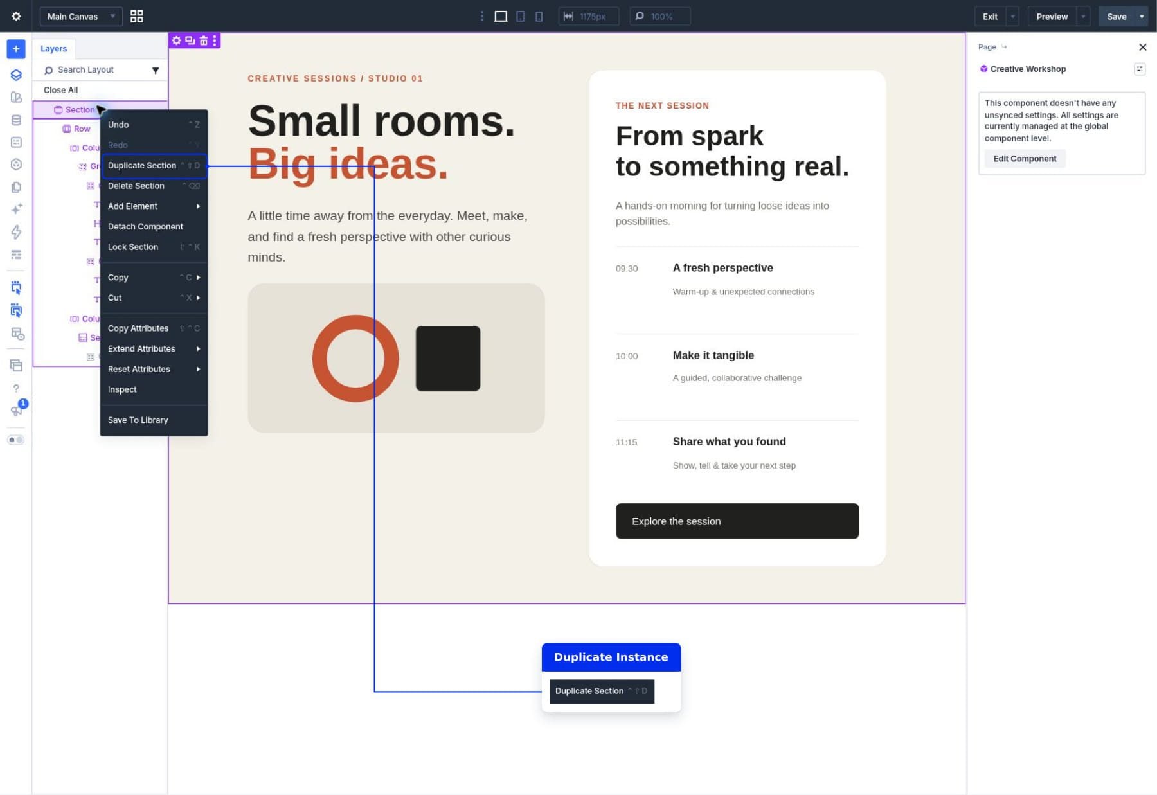Click the Small rooms. heading on canvas
Viewport: 1157px width, 795px height.
point(381,121)
